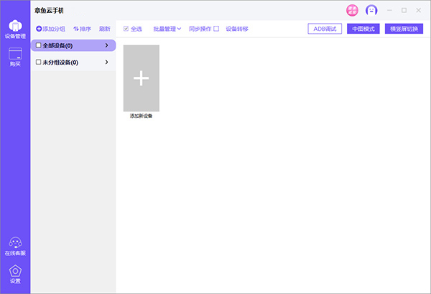This screenshot has width=431, height=294.
Task: Open the 批量管理 dropdown menu
Action: 167,29
